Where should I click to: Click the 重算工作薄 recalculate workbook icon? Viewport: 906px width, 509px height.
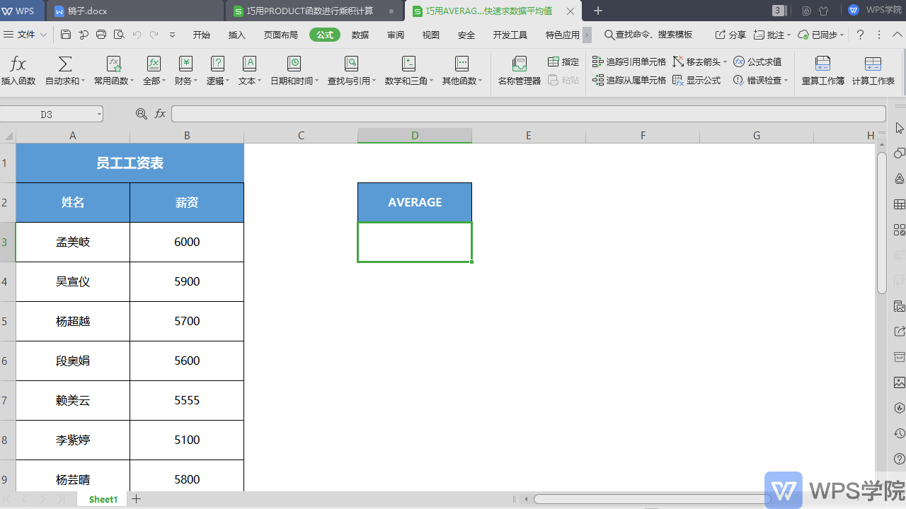[x=822, y=69]
